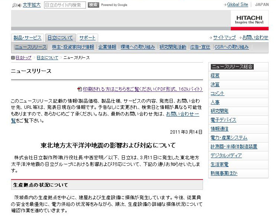The height and width of the screenshot is (218, 276).
Task: Select 広告・宣伝 in the navigation
Action: click(200, 47)
